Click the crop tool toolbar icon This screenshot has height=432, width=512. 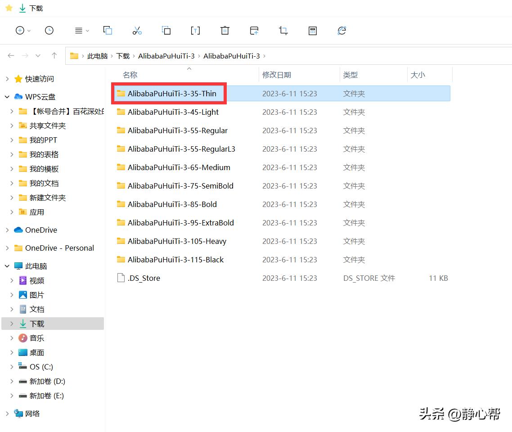point(283,31)
